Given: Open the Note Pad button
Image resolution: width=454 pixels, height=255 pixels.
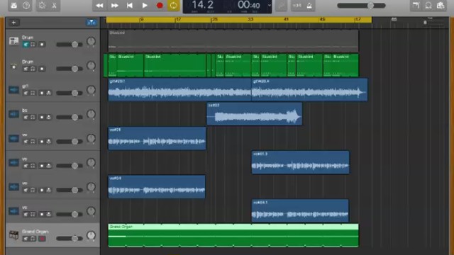Looking at the screenshot, I should 416,6.
